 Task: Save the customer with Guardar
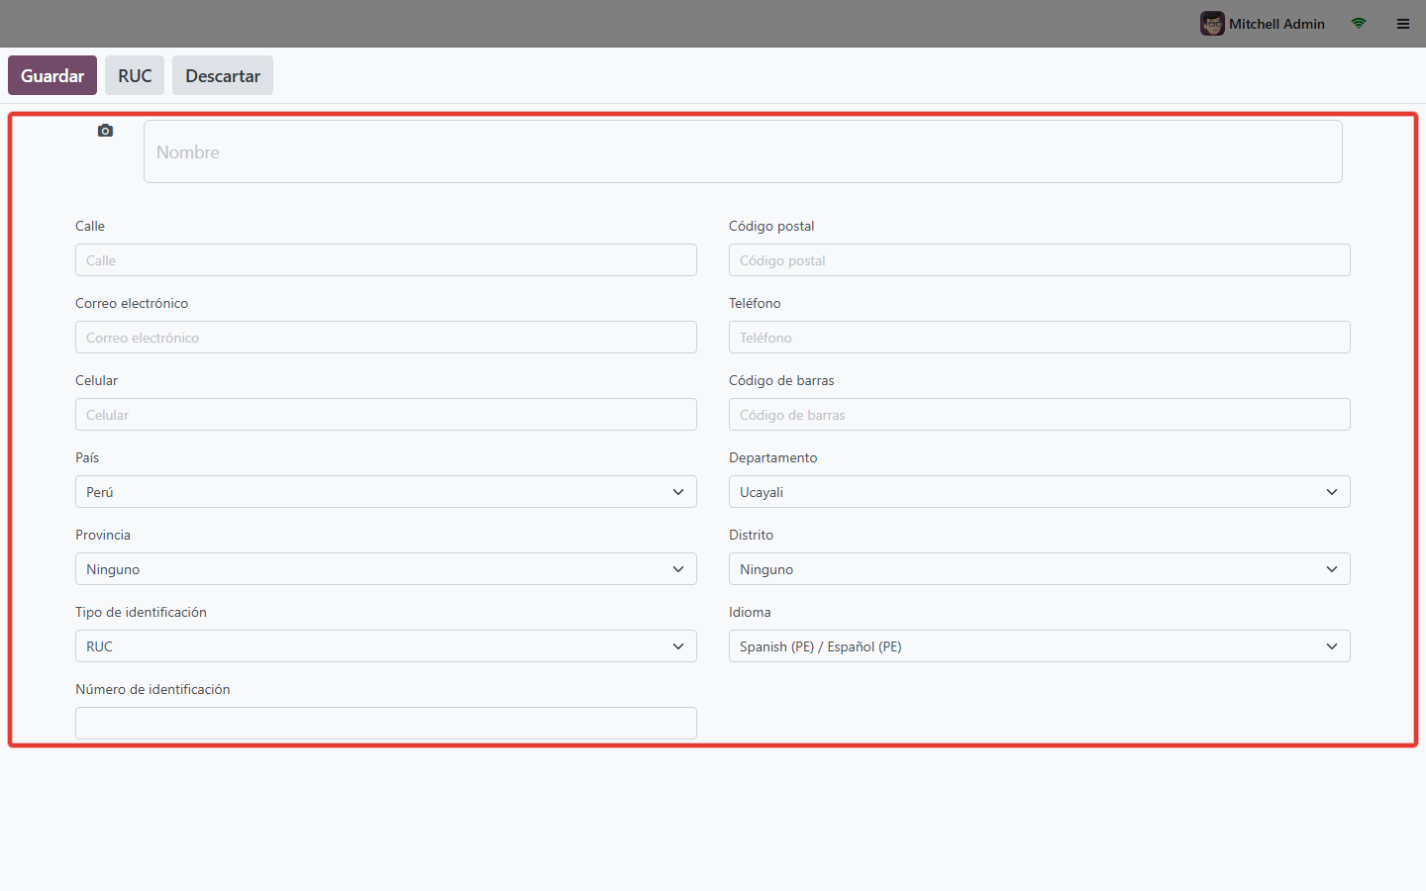[x=52, y=75]
